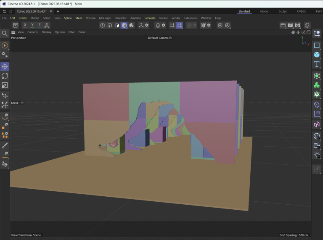
Task: Select the Scale tool
Action: pyautogui.click(x=5, y=85)
